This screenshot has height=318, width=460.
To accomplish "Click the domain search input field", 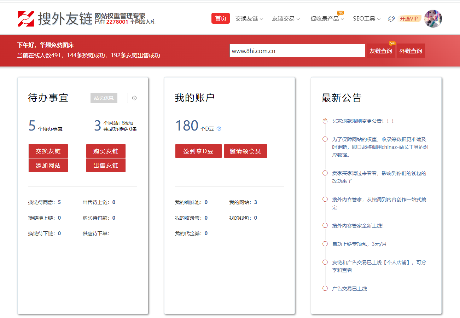I will pyautogui.click(x=297, y=51).
